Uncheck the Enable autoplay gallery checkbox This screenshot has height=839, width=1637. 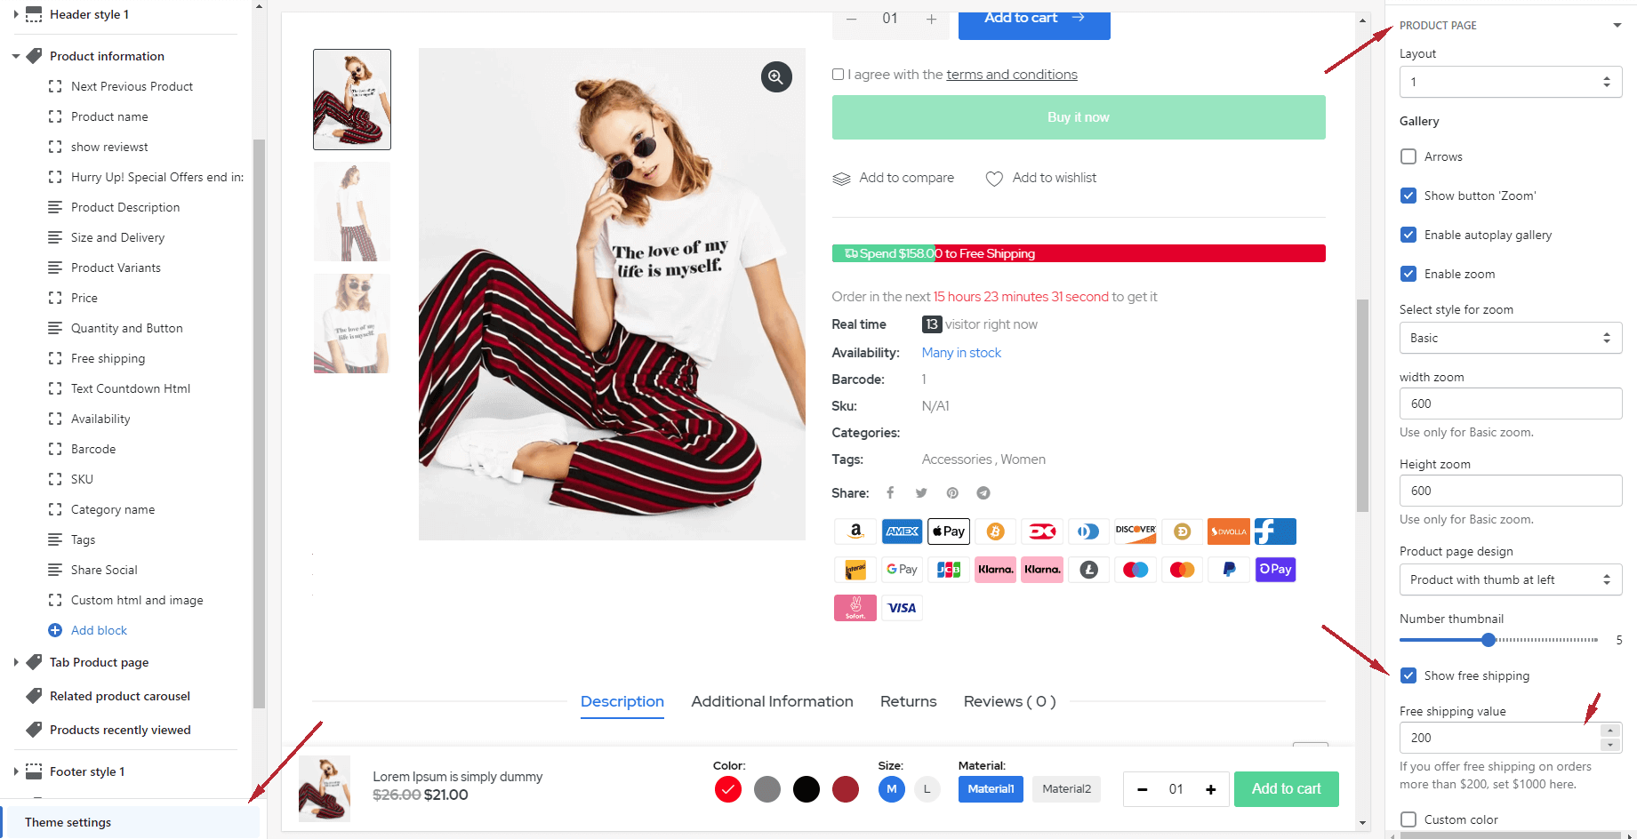point(1408,235)
